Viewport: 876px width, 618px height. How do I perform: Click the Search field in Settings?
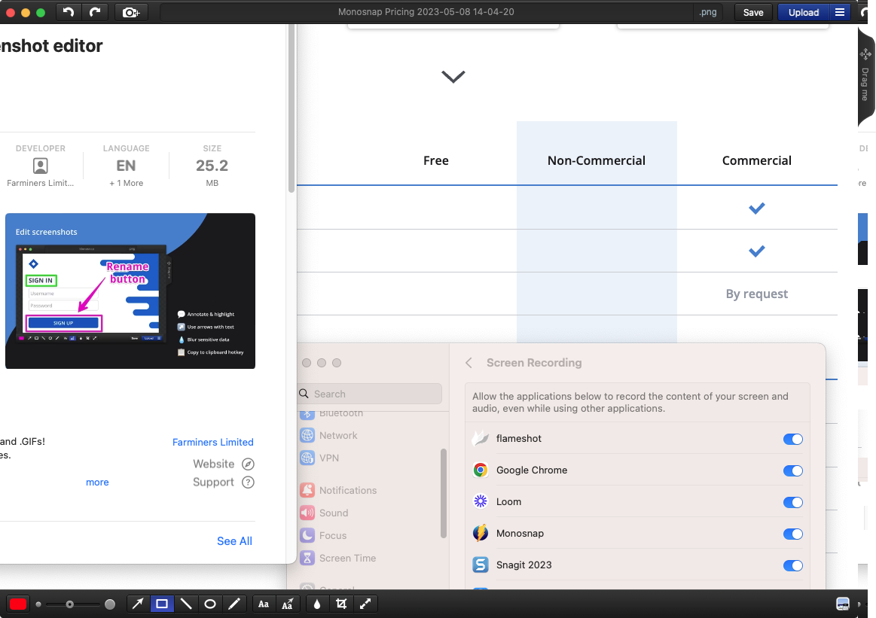point(370,394)
